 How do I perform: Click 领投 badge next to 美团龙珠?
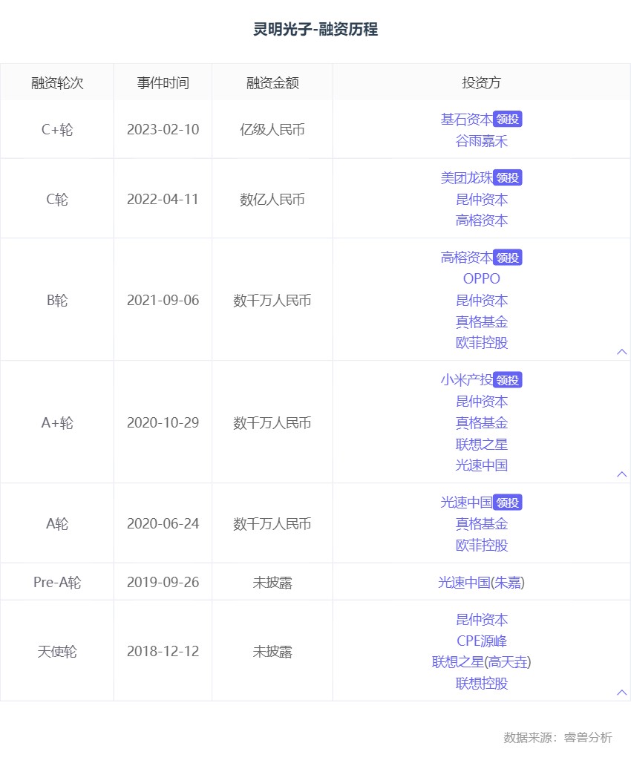tap(507, 177)
